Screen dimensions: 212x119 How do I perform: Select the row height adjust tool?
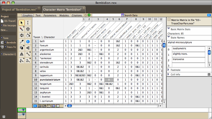coord(22,35)
